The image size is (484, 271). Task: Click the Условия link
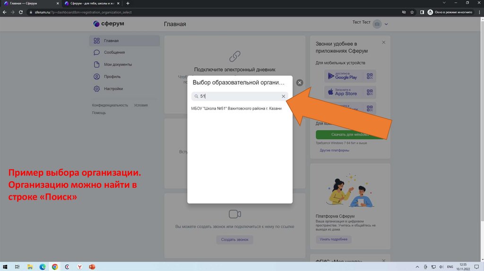141,105
